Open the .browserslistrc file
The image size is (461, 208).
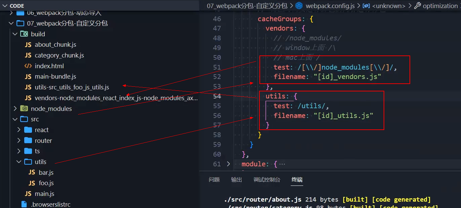tap(50, 204)
